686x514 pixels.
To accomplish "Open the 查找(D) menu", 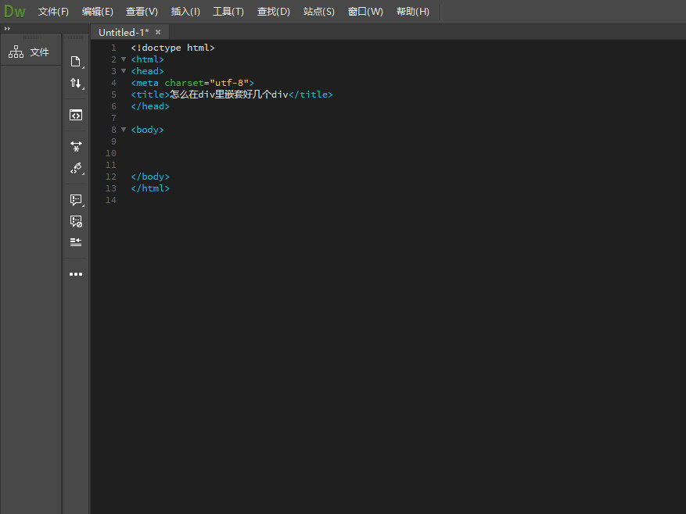I will click(x=274, y=12).
